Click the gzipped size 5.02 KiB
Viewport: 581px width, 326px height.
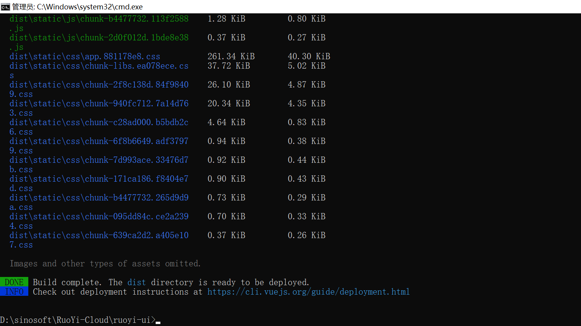pyautogui.click(x=307, y=66)
